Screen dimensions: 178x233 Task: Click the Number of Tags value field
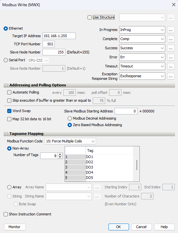tap(49, 156)
